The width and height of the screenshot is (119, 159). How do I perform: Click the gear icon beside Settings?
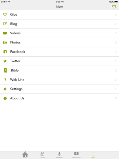pos(5,89)
